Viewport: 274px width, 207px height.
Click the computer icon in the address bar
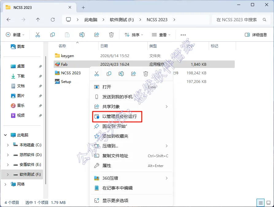pos(68,20)
